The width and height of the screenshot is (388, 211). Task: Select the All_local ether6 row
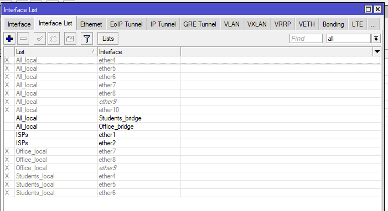coord(192,77)
